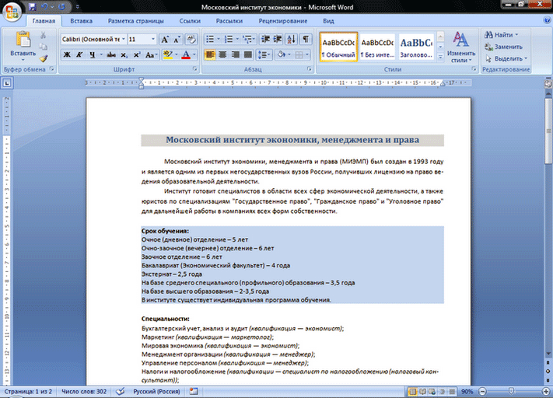
Task: Increase paragraph indent
Action: (278, 39)
